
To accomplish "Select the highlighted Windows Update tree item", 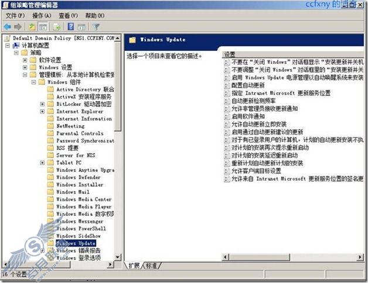I will 76,243.
